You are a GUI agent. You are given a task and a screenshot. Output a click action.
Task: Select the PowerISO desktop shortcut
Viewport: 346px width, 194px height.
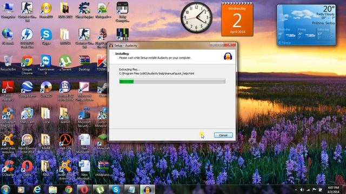[46, 10]
